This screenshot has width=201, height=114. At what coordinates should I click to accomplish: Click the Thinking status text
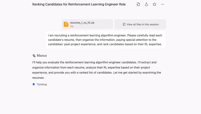(x=42, y=84)
